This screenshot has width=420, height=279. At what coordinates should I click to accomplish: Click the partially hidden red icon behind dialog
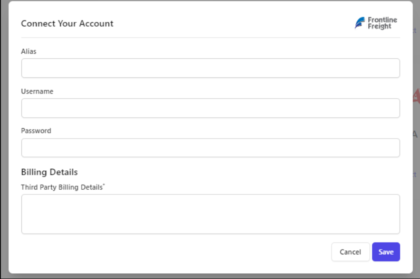417,95
